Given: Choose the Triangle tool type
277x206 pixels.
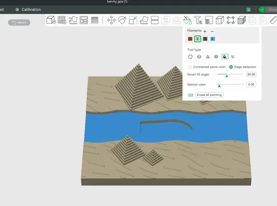Looking at the screenshot, I should click(x=208, y=57).
